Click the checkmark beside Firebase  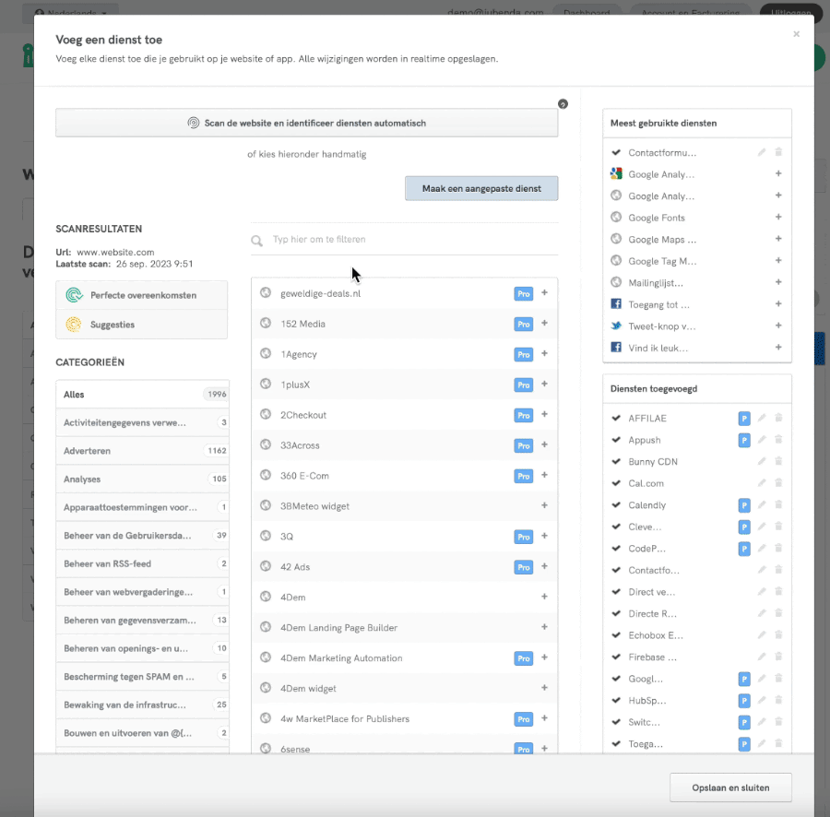tap(616, 657)
